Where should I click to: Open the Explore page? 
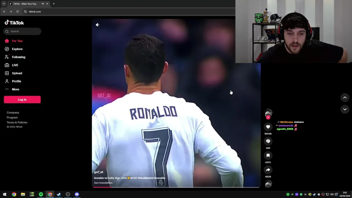14,49
